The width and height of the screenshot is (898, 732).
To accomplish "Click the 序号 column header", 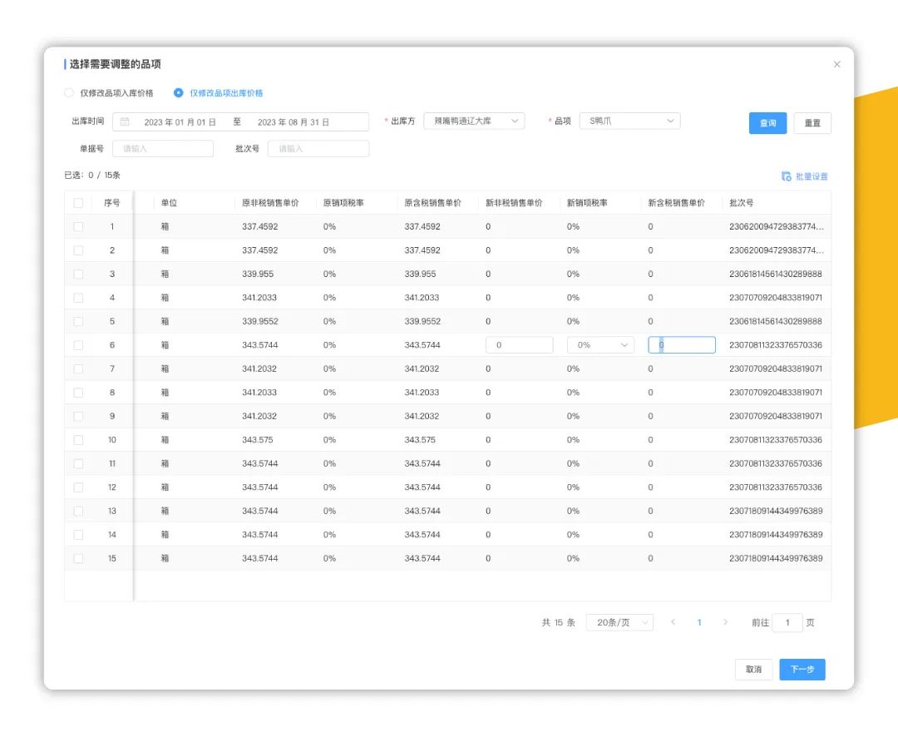I will [x=111, y=203].
